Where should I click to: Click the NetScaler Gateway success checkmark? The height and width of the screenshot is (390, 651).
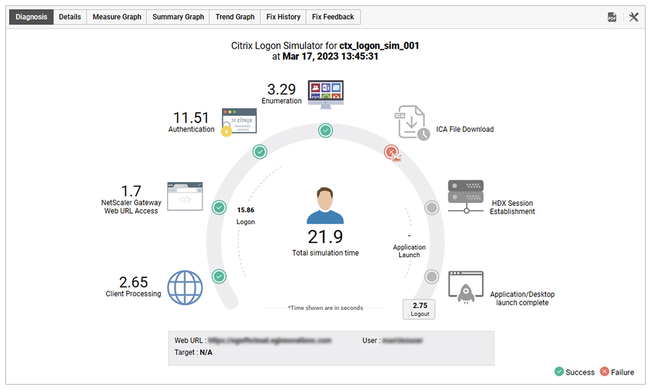(x=219, y=207)
